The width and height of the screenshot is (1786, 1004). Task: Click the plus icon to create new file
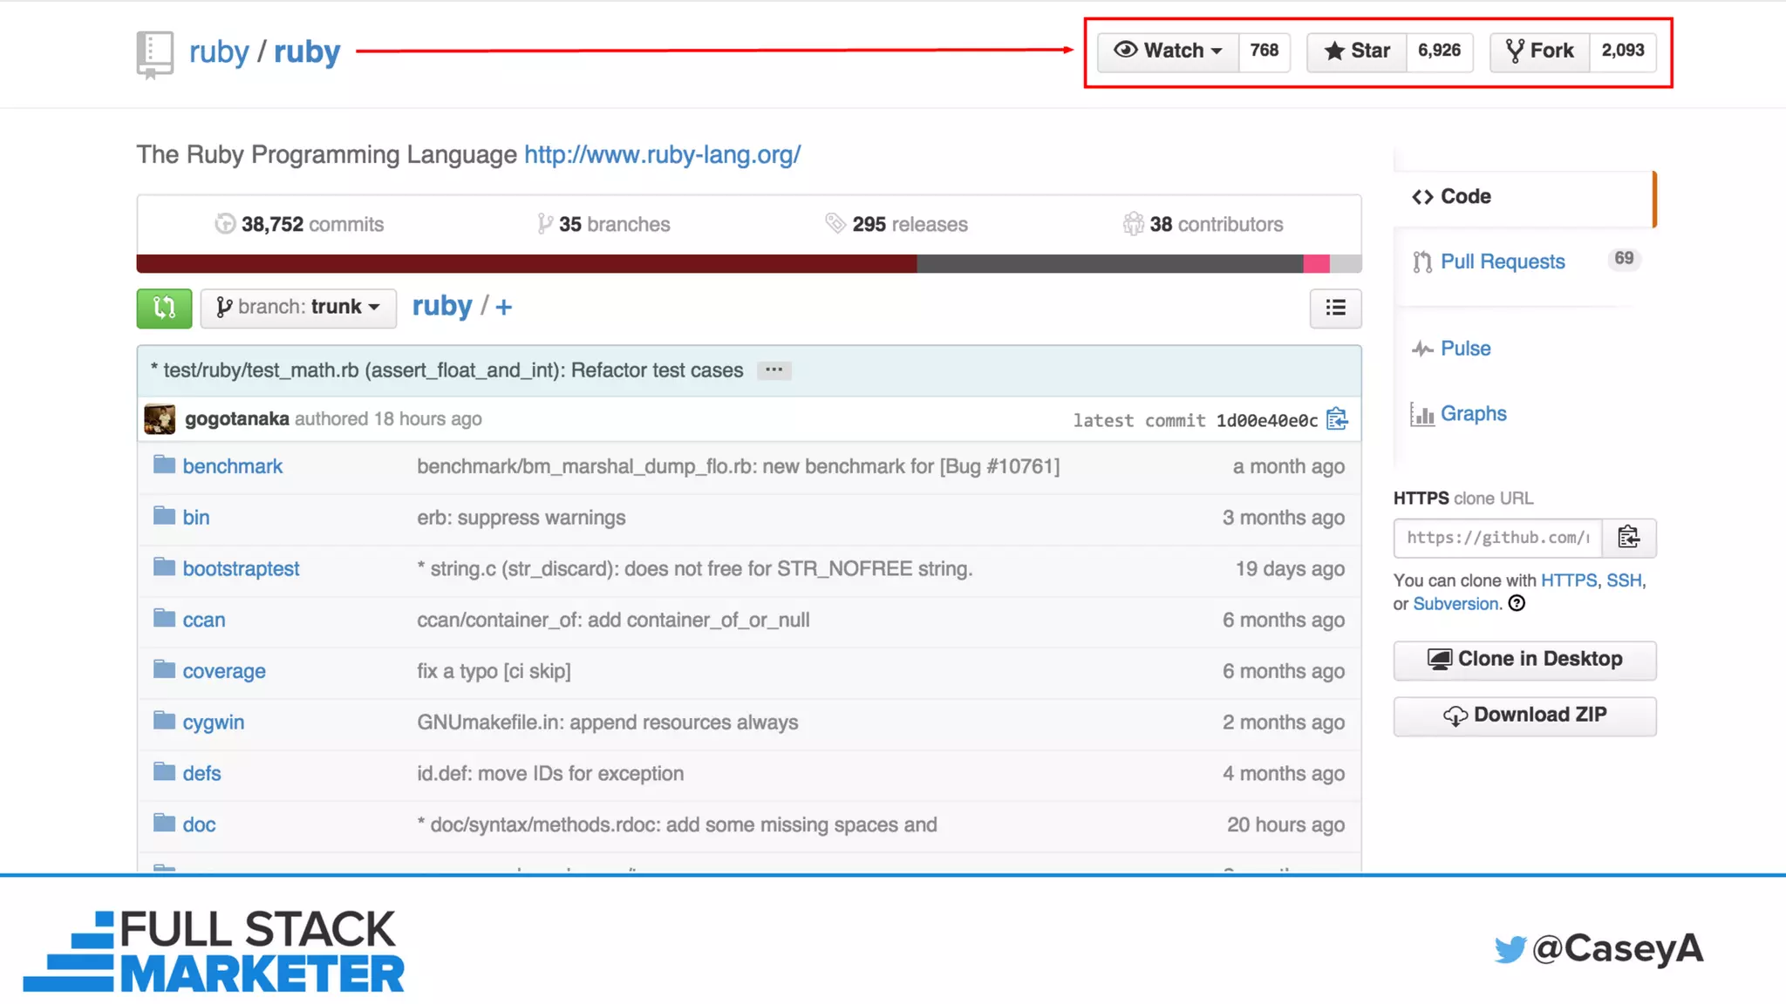[504, 307]
